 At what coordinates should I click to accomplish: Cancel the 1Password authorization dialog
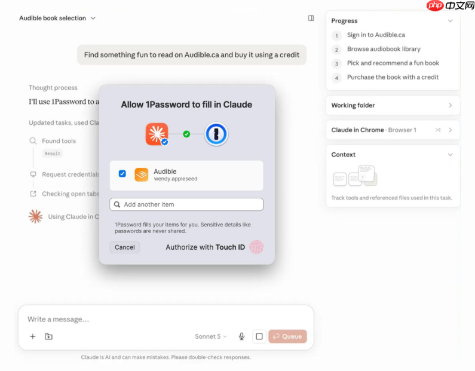point(124,247)
